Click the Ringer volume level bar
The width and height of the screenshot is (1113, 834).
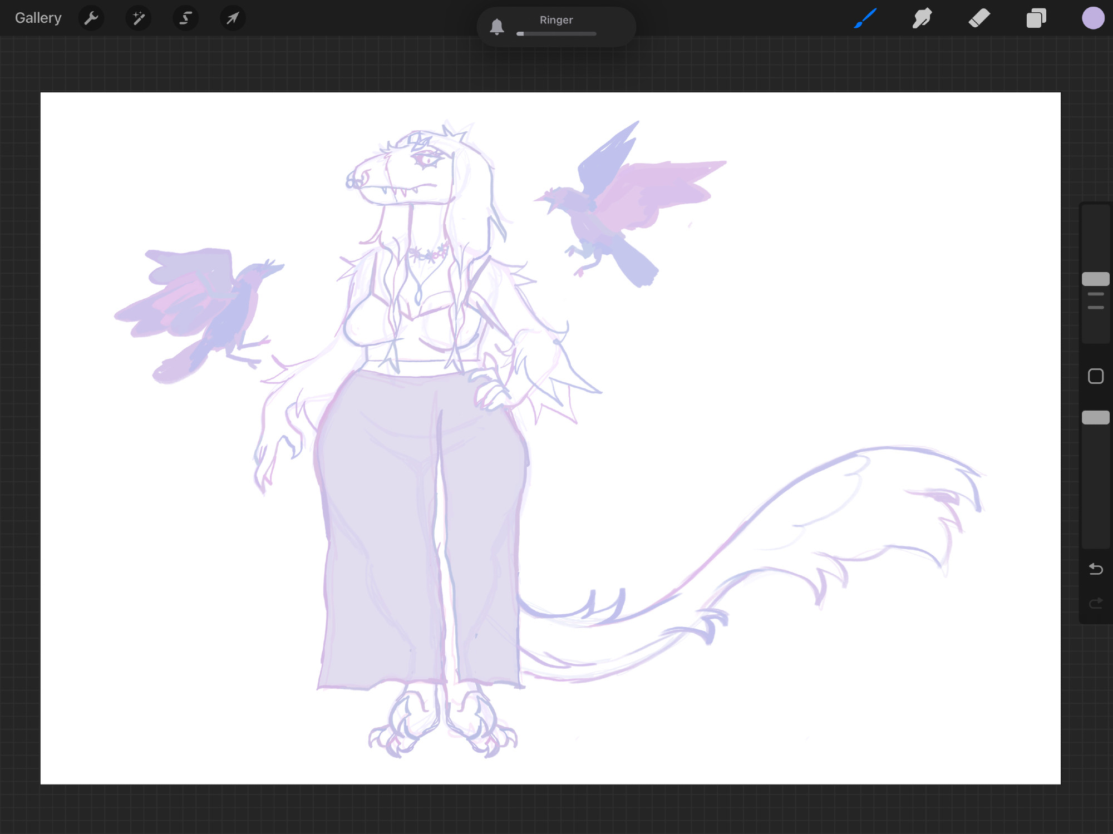[556, 34]
